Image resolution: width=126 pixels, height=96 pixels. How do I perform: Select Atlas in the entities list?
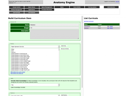click(13, 49)
